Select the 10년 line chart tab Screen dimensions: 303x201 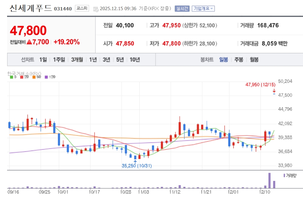135,60
